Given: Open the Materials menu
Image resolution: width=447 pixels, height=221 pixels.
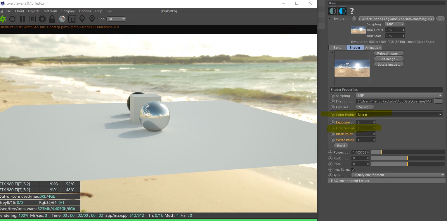Looking at the screenshot, I should pos(50,11).
